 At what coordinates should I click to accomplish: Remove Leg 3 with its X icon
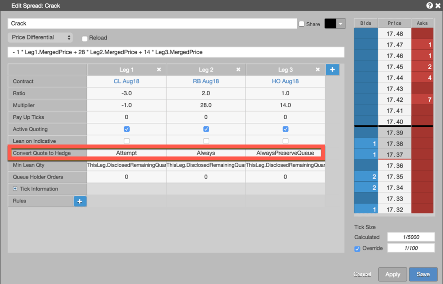(318, 70)
